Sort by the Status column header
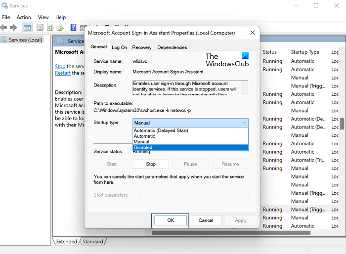Viewport: 346px width, 254px height. pyautogui.click(x=270, y=52)
